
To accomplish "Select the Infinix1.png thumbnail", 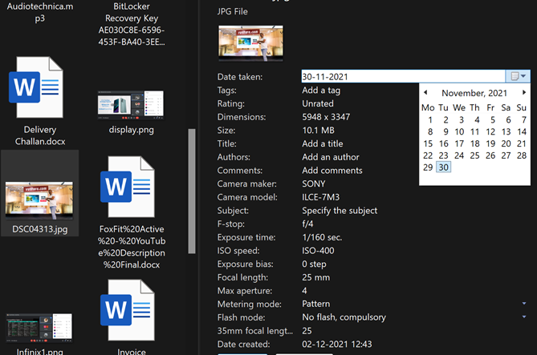I will [x=39, y=328].
